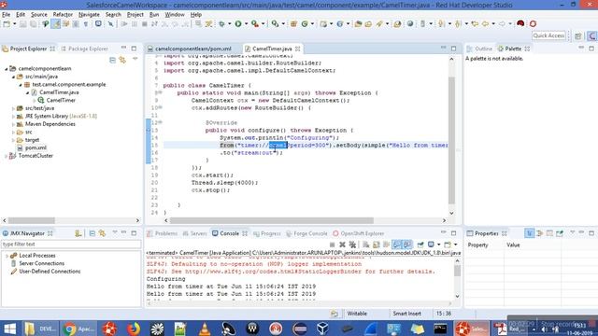Click Remove Launch icon in Console toolbar
The width and height of the screenshot is (598, 336).
343,245
